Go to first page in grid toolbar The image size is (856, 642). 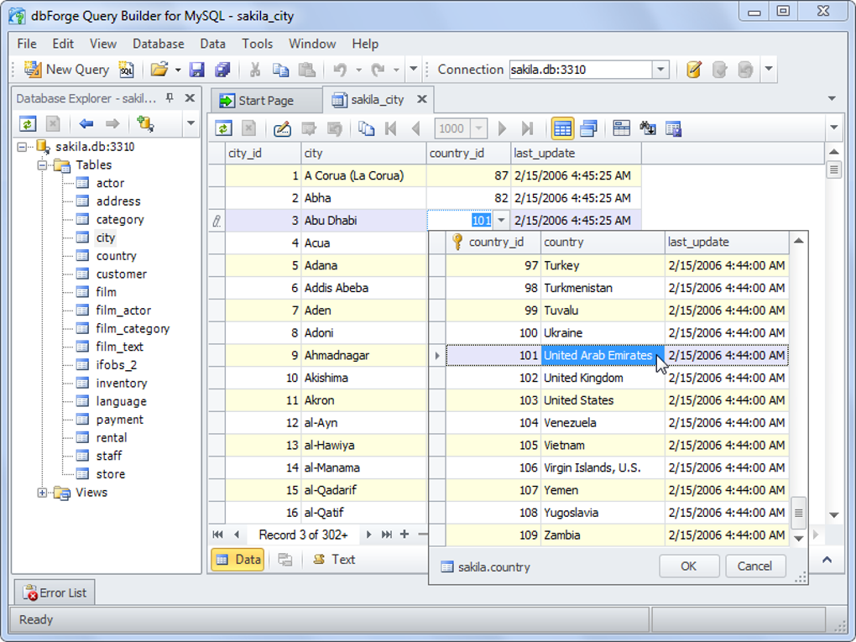(390, 128)
